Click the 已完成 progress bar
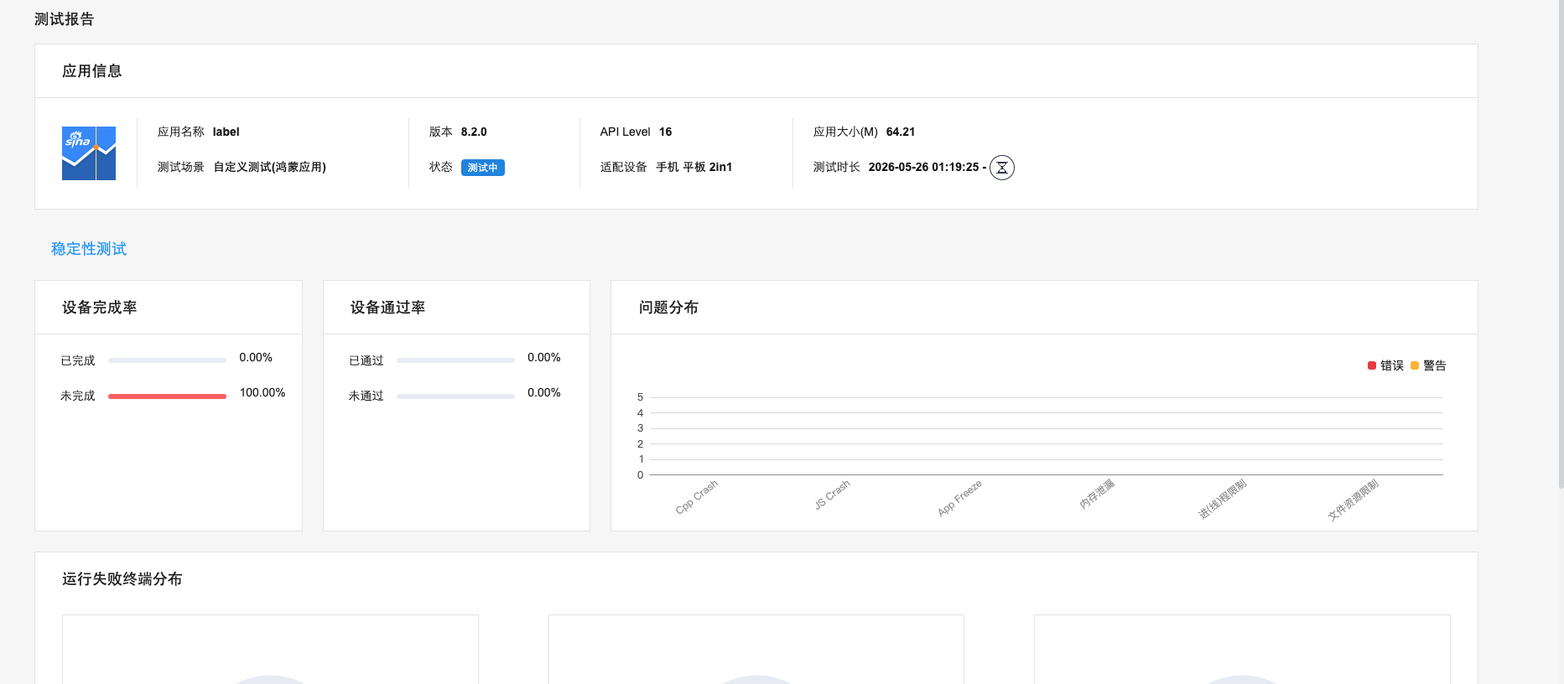 [167, 360]
